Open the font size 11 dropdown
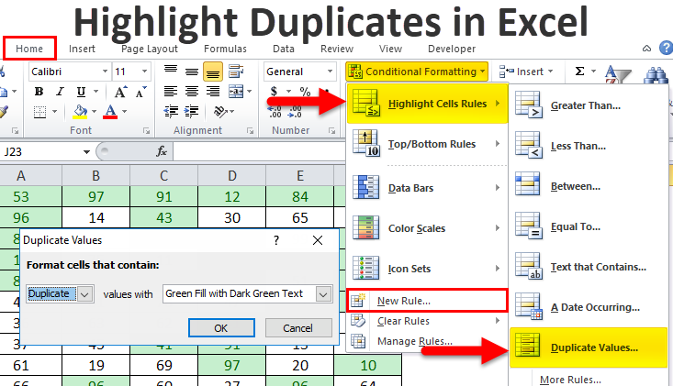The height and width of the screenshot is (386, 673). (x=145, y=72)
